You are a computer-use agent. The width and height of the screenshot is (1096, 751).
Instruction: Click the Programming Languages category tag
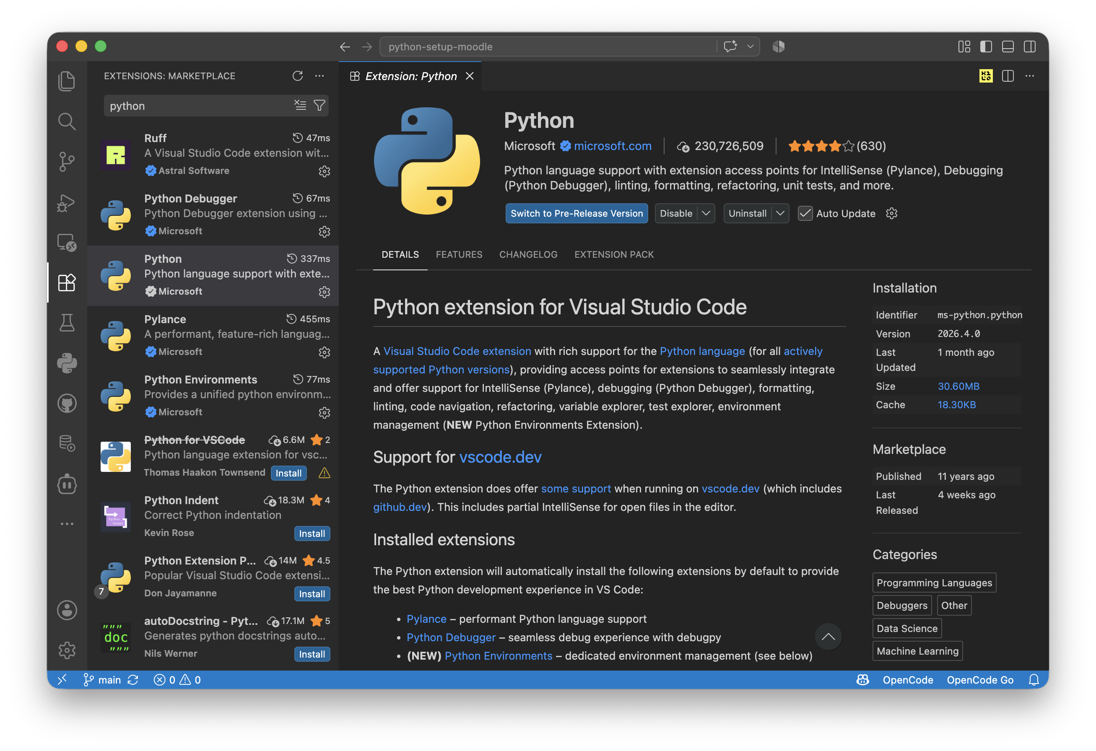click(934, 583)
